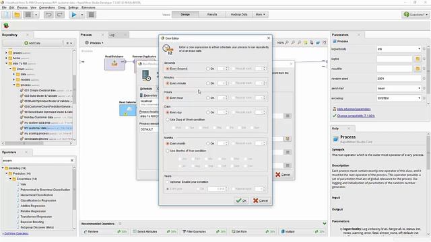Enable the optional year condition checkbox
This screenshot has height=242, width=431.
tap(168, 182)
